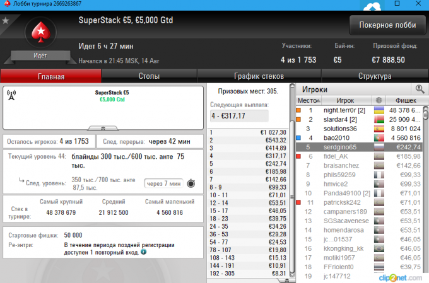Select player fidel_AK row
This screenshot has height=283, width=429.
359,156
